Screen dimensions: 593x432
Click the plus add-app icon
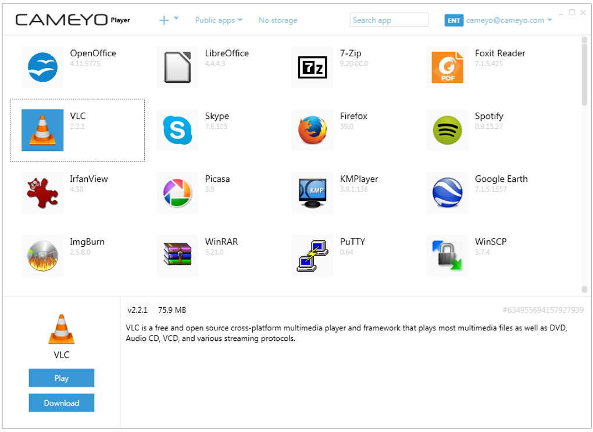tap(164, 20)
